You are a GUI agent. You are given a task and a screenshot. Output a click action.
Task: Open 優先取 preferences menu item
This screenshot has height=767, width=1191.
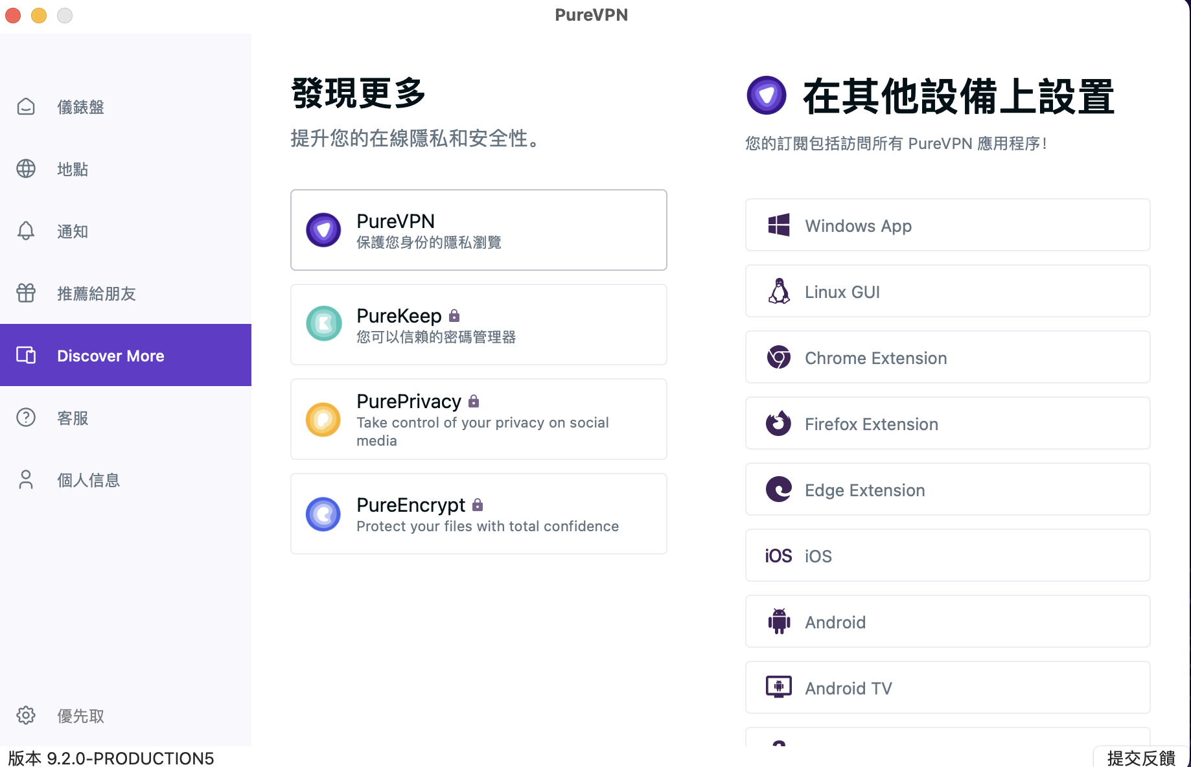point(126,715)
